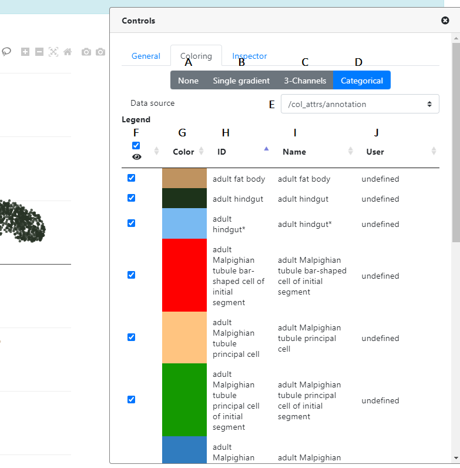Click the undefined User cell for adult fat body
The height and width of the screenshot is (468, 460).
coord(380,179)
